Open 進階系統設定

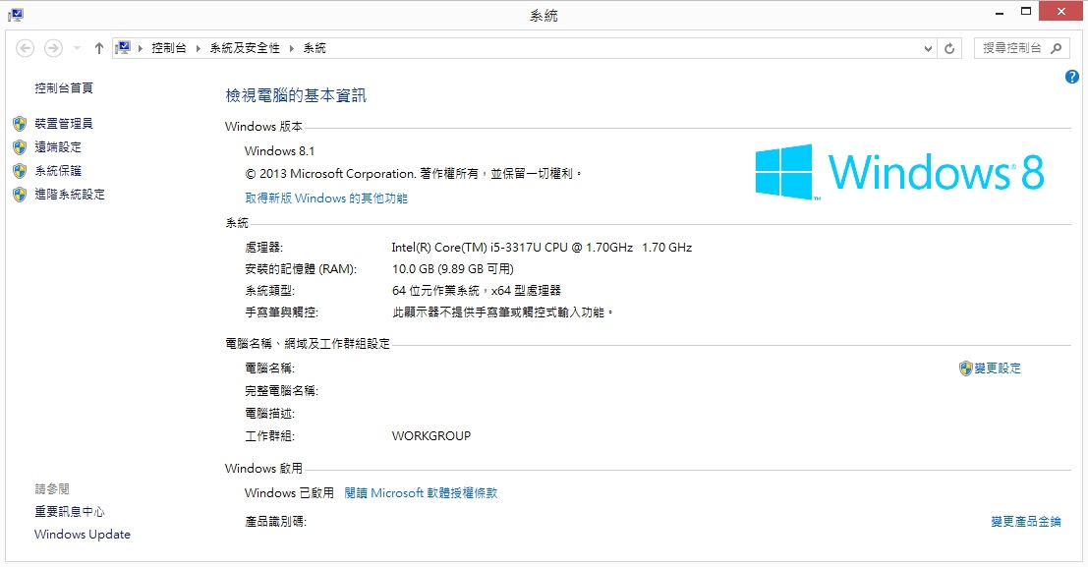click(x=70, y=195)
